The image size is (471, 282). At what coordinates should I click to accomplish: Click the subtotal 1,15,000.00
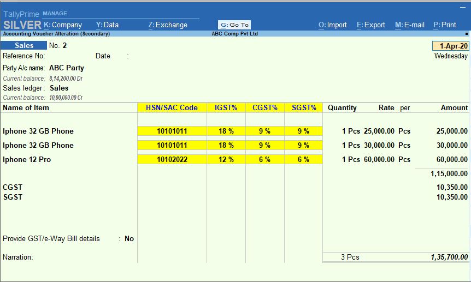[449, 173]
